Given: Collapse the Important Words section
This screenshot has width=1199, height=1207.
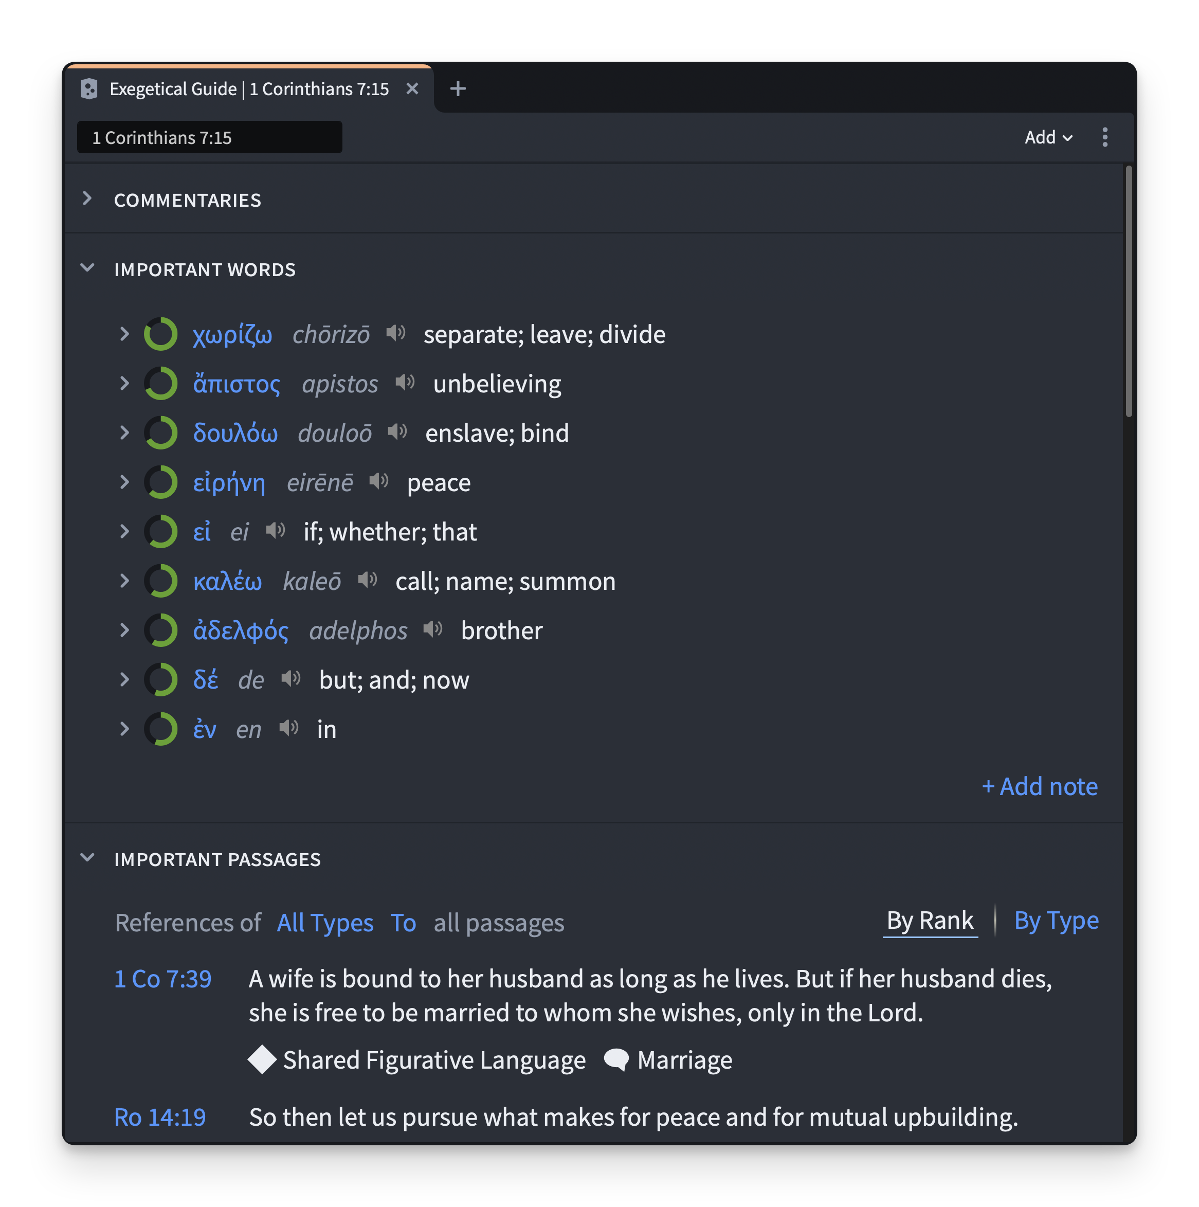Looking at the screenshot, I should [87, 268].
